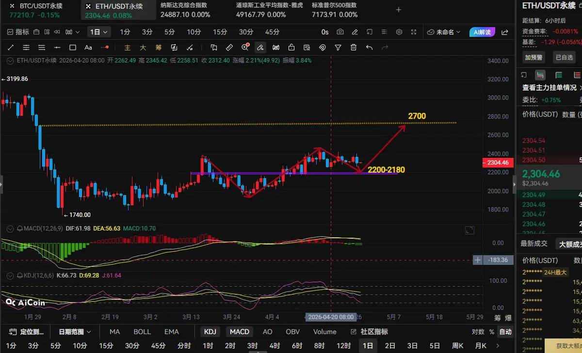Click the 加预警 add alert button
The height and width of the screenshot is (353, 582).
[x=534, y=57]
